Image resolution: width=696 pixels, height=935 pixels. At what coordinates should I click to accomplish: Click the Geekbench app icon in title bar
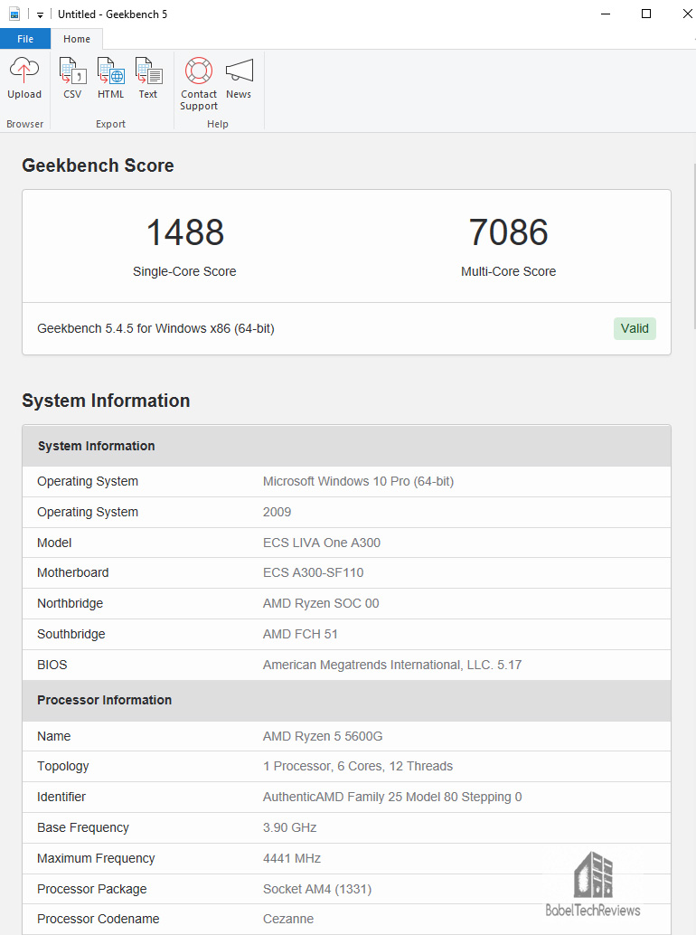coord(14,14)
